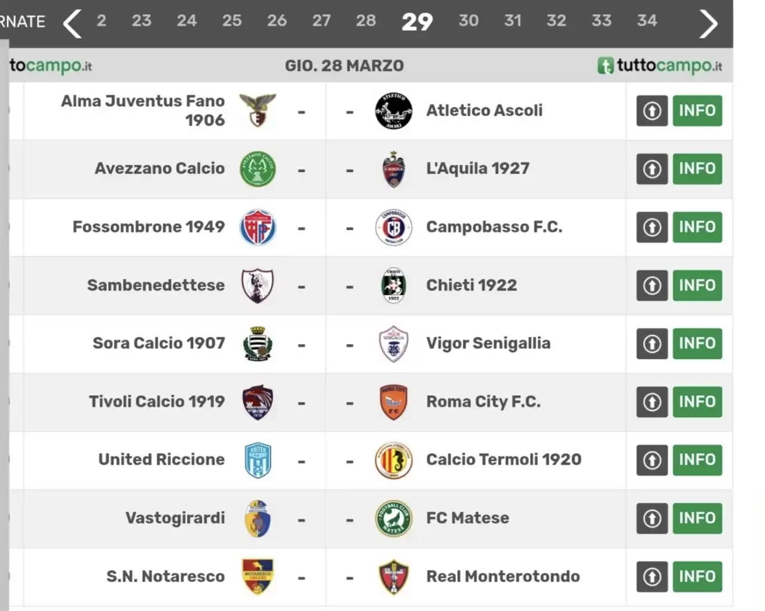The height and width of the screenshot is (611, 765).
Task: Open the Atletico Ascoli team logo
Action: [393, 111]
